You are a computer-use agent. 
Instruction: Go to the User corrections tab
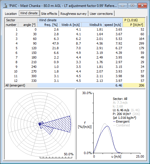101,14
